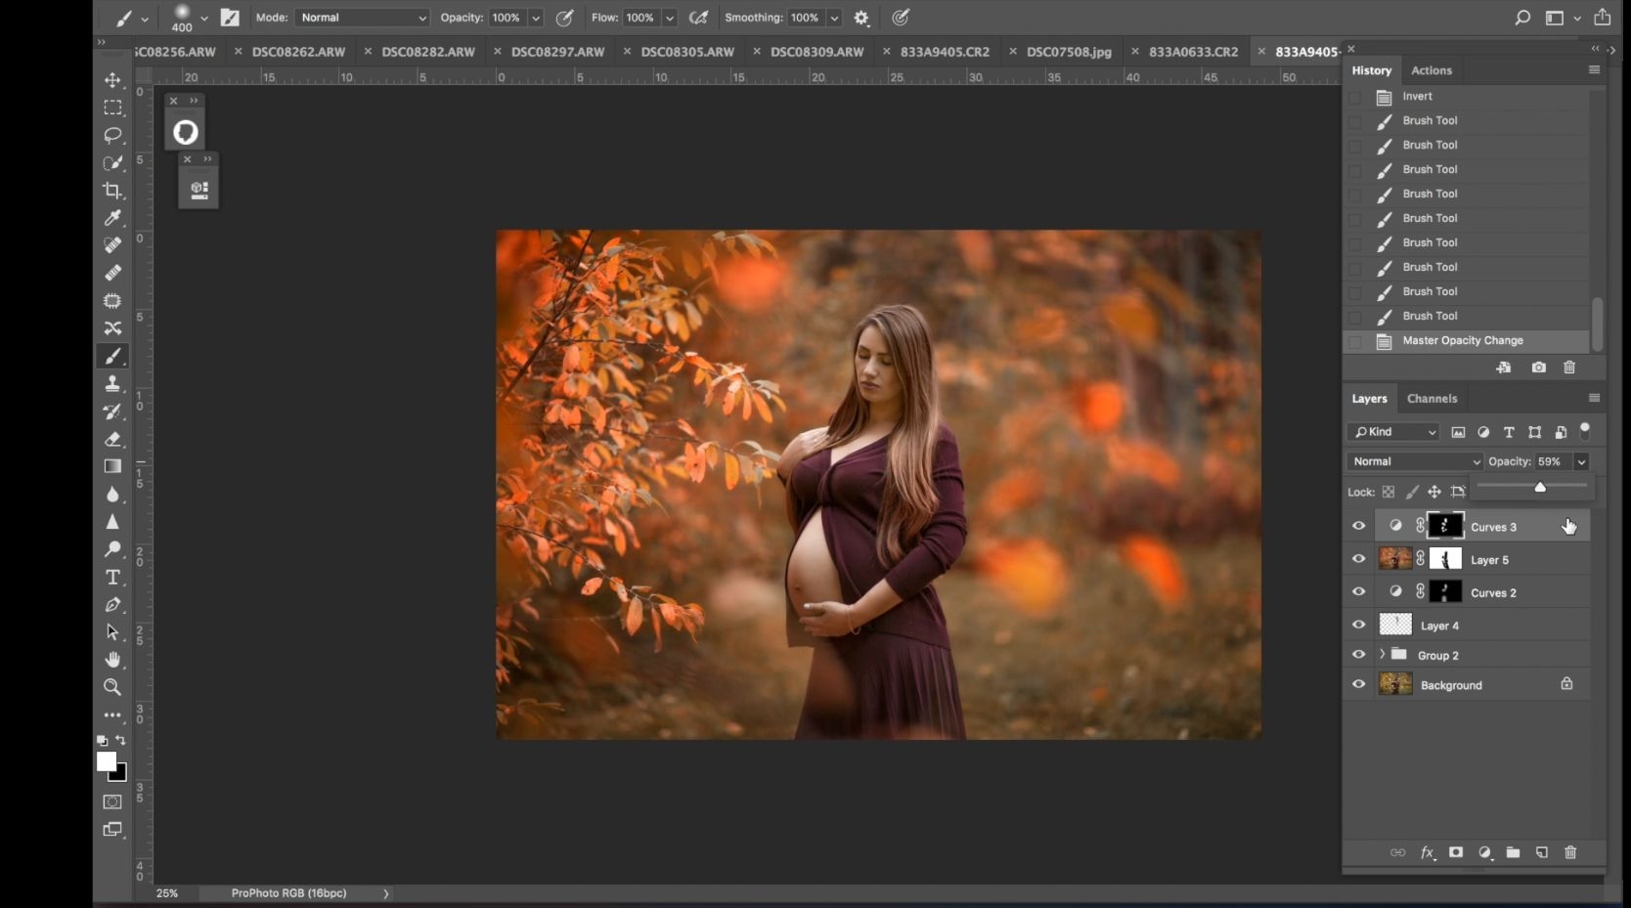Add layer mask from Layers panel bottom
The width and height of the screenshot is (1631, 908).
point(1456,852)
